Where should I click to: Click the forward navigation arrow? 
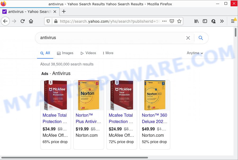click(14, 21)
